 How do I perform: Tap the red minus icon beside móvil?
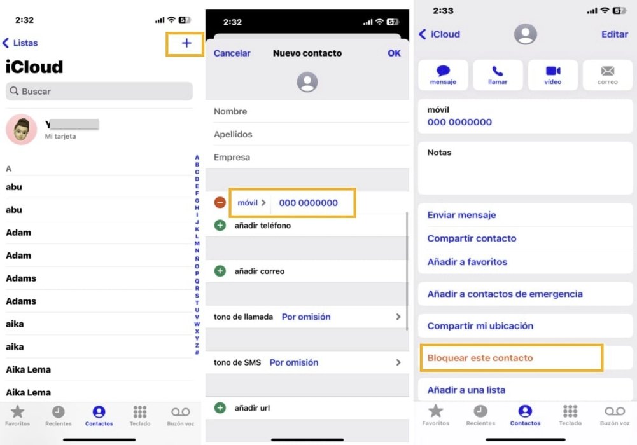(220, 203)
